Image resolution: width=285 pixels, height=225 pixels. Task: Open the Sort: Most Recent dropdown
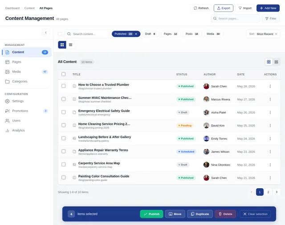[x=263, y=34]
